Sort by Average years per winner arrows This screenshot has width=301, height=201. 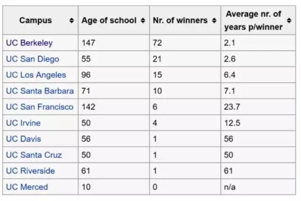click(289, 20)
